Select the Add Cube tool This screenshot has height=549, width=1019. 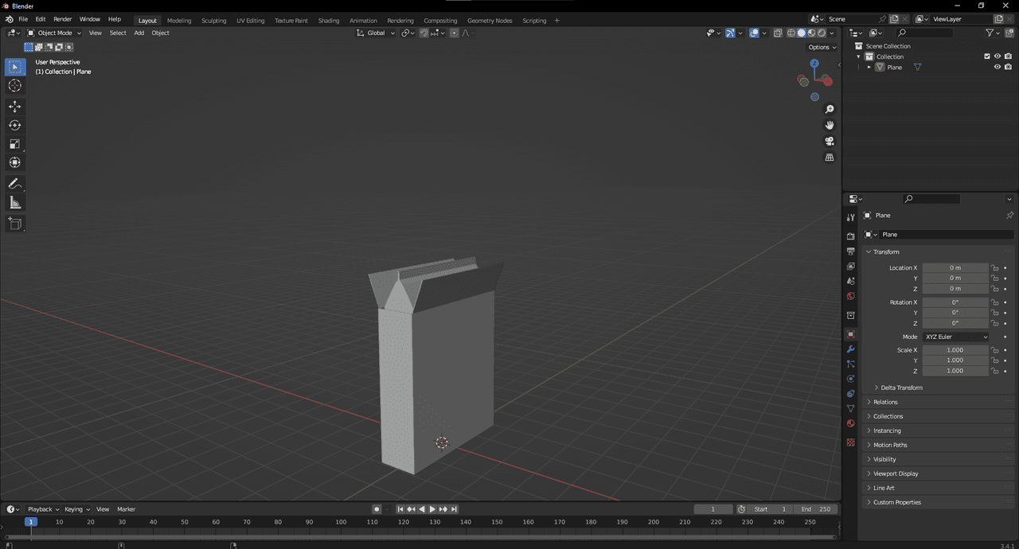(x=15, y=224)
